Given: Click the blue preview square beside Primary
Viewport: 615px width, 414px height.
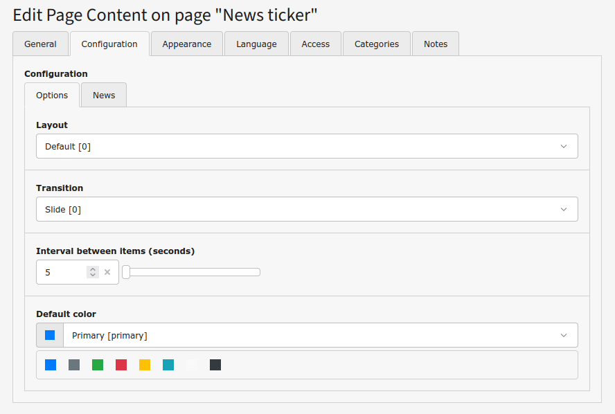Looking at the screenshot, I should [50, 335].
